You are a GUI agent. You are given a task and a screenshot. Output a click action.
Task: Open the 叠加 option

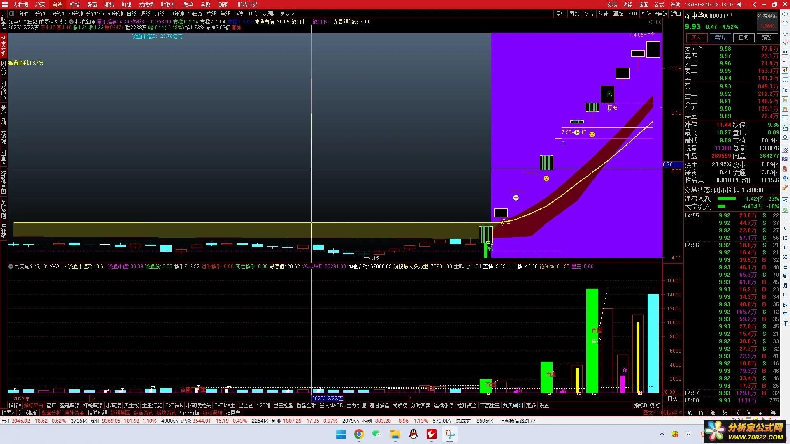pyautogui.click(x=575, y=14)
